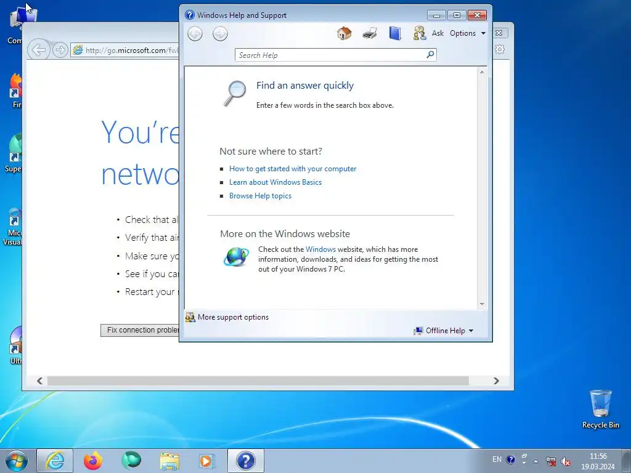Click the EN language indicator
Viewport: 631px width, 473px height.
tap(497, 459)
